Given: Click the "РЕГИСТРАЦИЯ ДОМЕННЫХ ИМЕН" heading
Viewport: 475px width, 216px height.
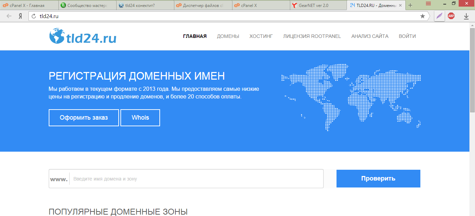Looking at the screenshot, I should tap(137, 76).
